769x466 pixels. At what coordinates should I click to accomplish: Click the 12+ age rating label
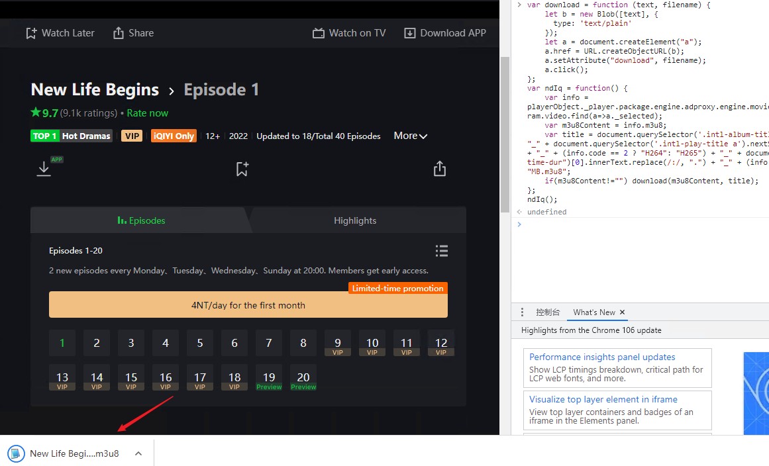213,136
